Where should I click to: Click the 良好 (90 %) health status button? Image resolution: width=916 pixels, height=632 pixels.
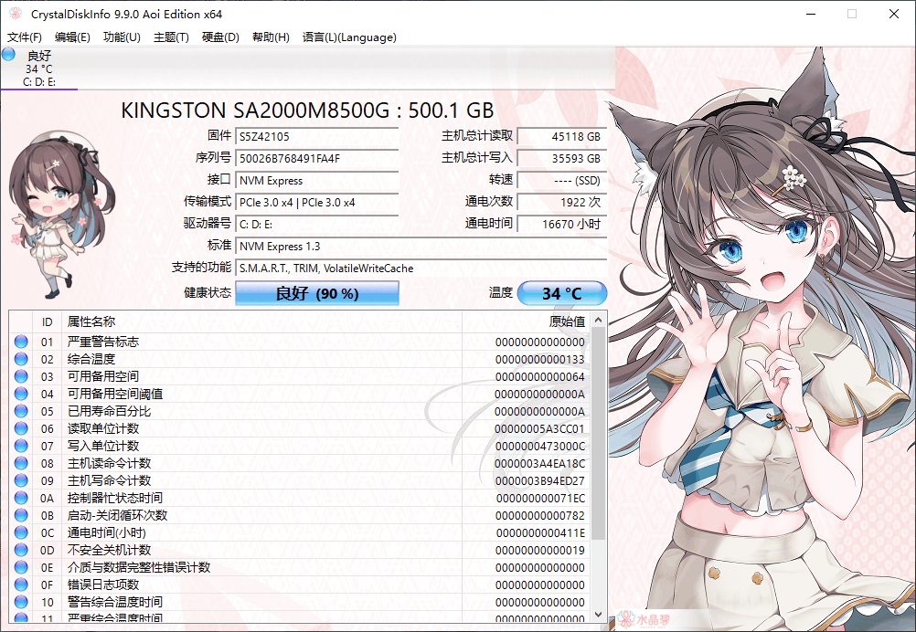click(x=316, y=293)
